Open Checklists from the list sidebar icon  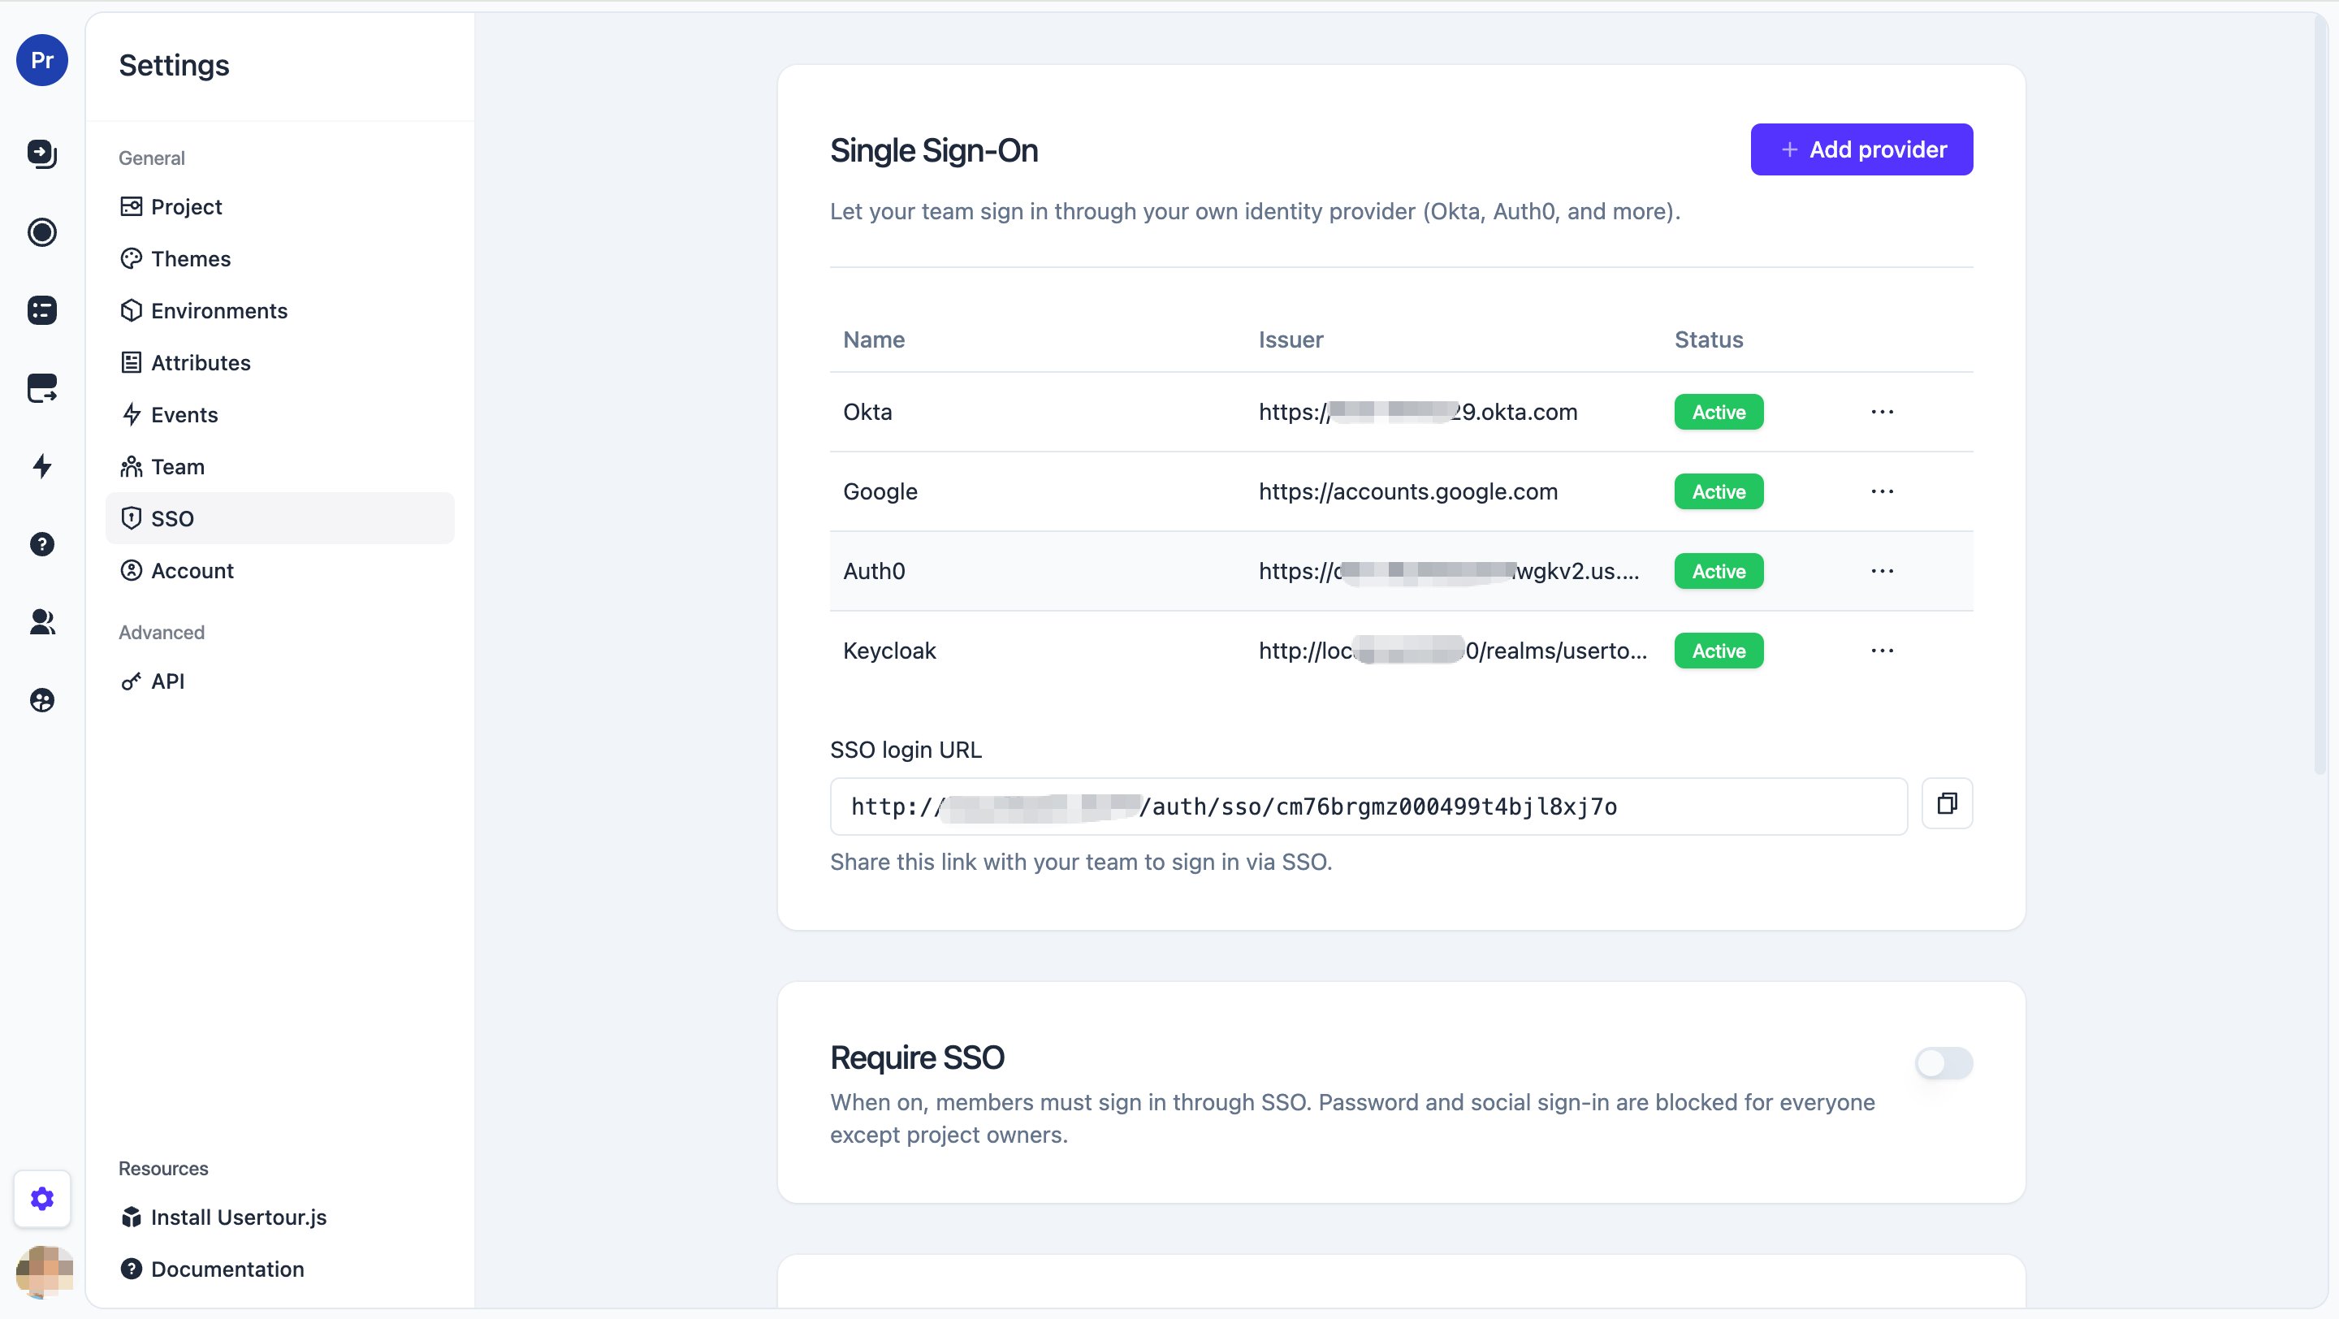(x=41, y=310)
